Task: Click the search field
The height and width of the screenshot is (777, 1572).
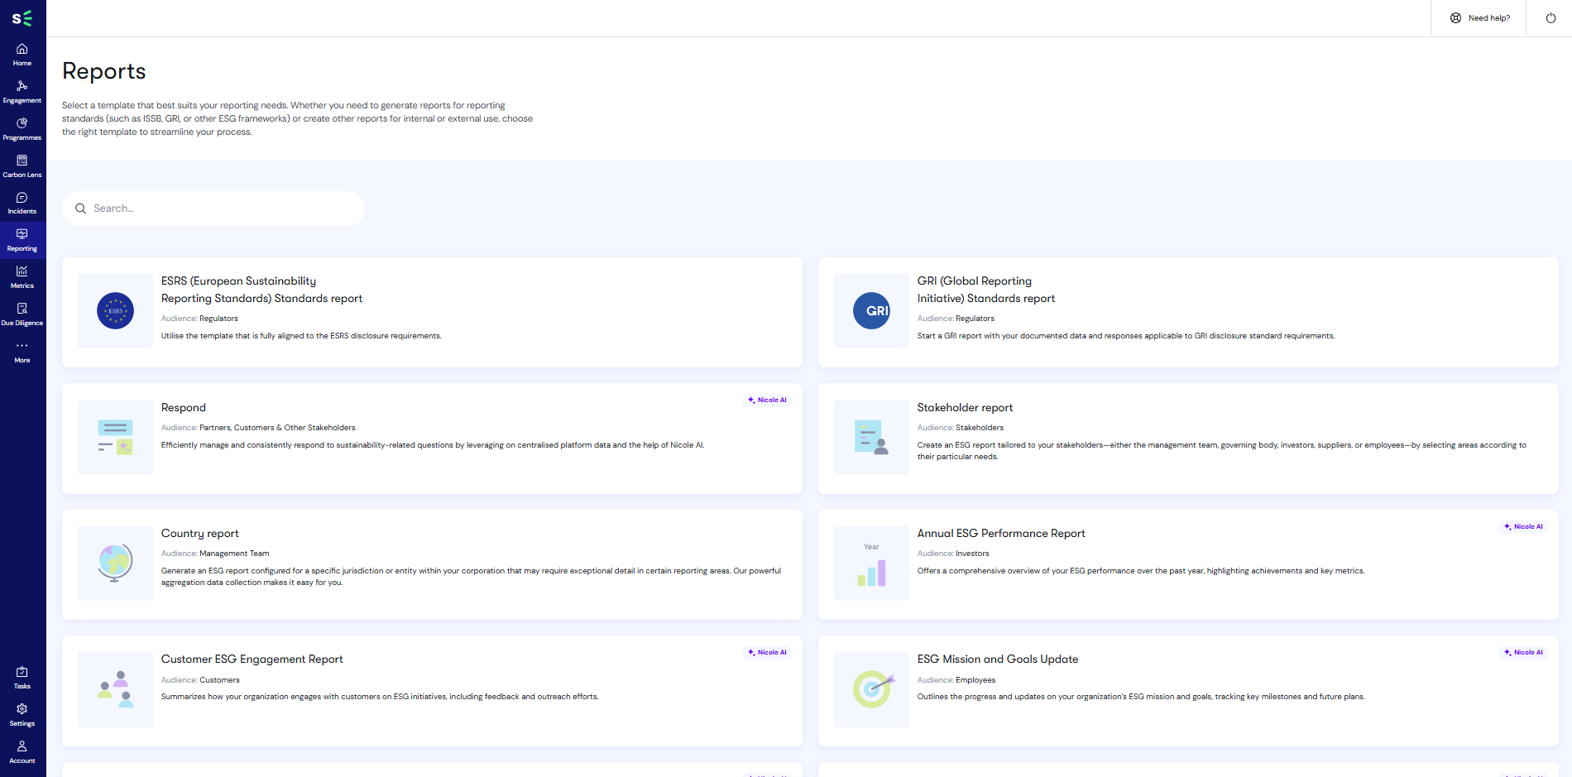Action: click(x=213, y=208)
